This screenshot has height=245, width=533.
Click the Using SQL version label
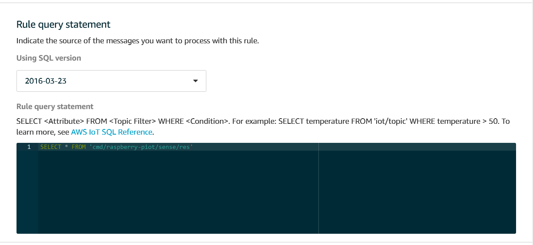tap(49, 58)
